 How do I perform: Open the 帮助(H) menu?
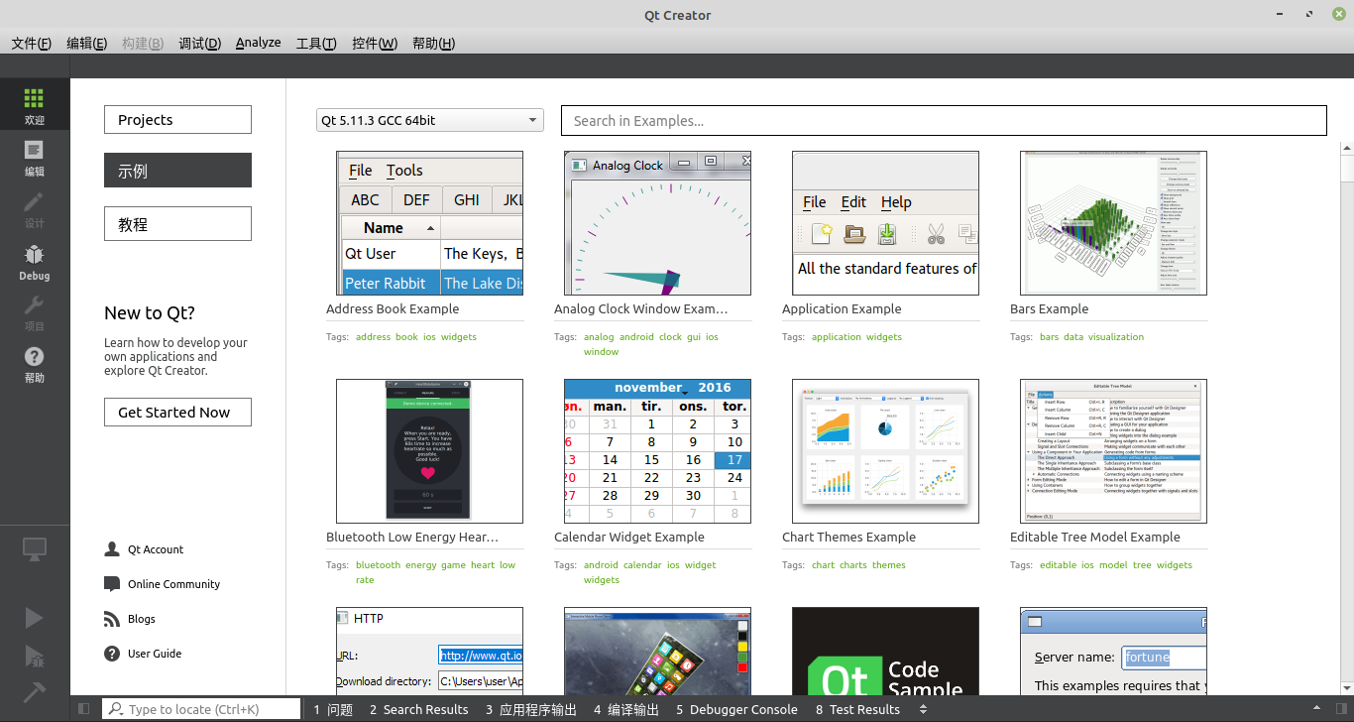click(433, 44)
